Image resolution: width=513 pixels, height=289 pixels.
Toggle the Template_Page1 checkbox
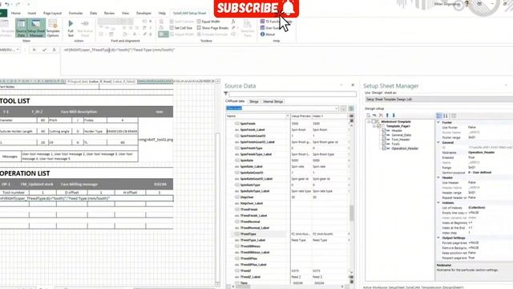click(x=379, y=126)
